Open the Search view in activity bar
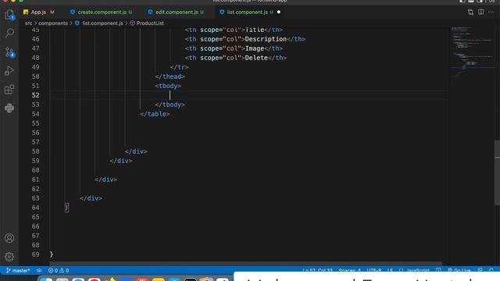 (9, 33)
